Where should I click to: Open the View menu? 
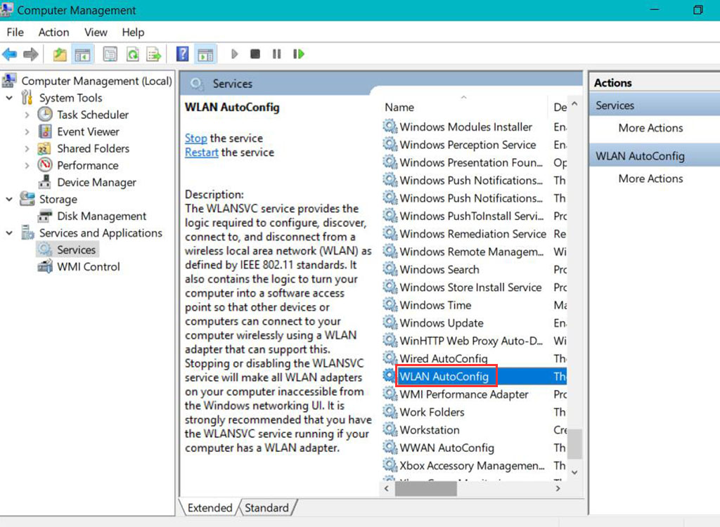pos(96,32)
